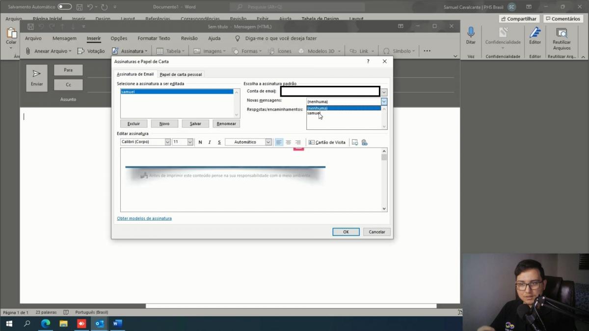Screen dimensions: 589x331
Task: Click Renomear button
Action: tap(226, 124)
